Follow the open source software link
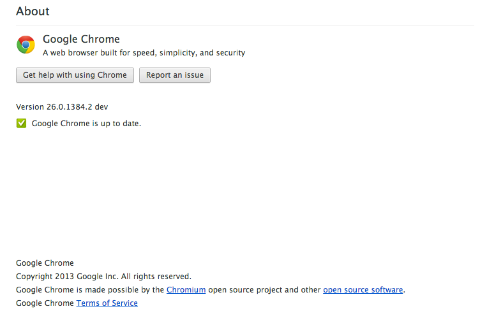Image resolution: width=487 pixels, height=318 pixels. pyautogui.click(x=363, y=290)
